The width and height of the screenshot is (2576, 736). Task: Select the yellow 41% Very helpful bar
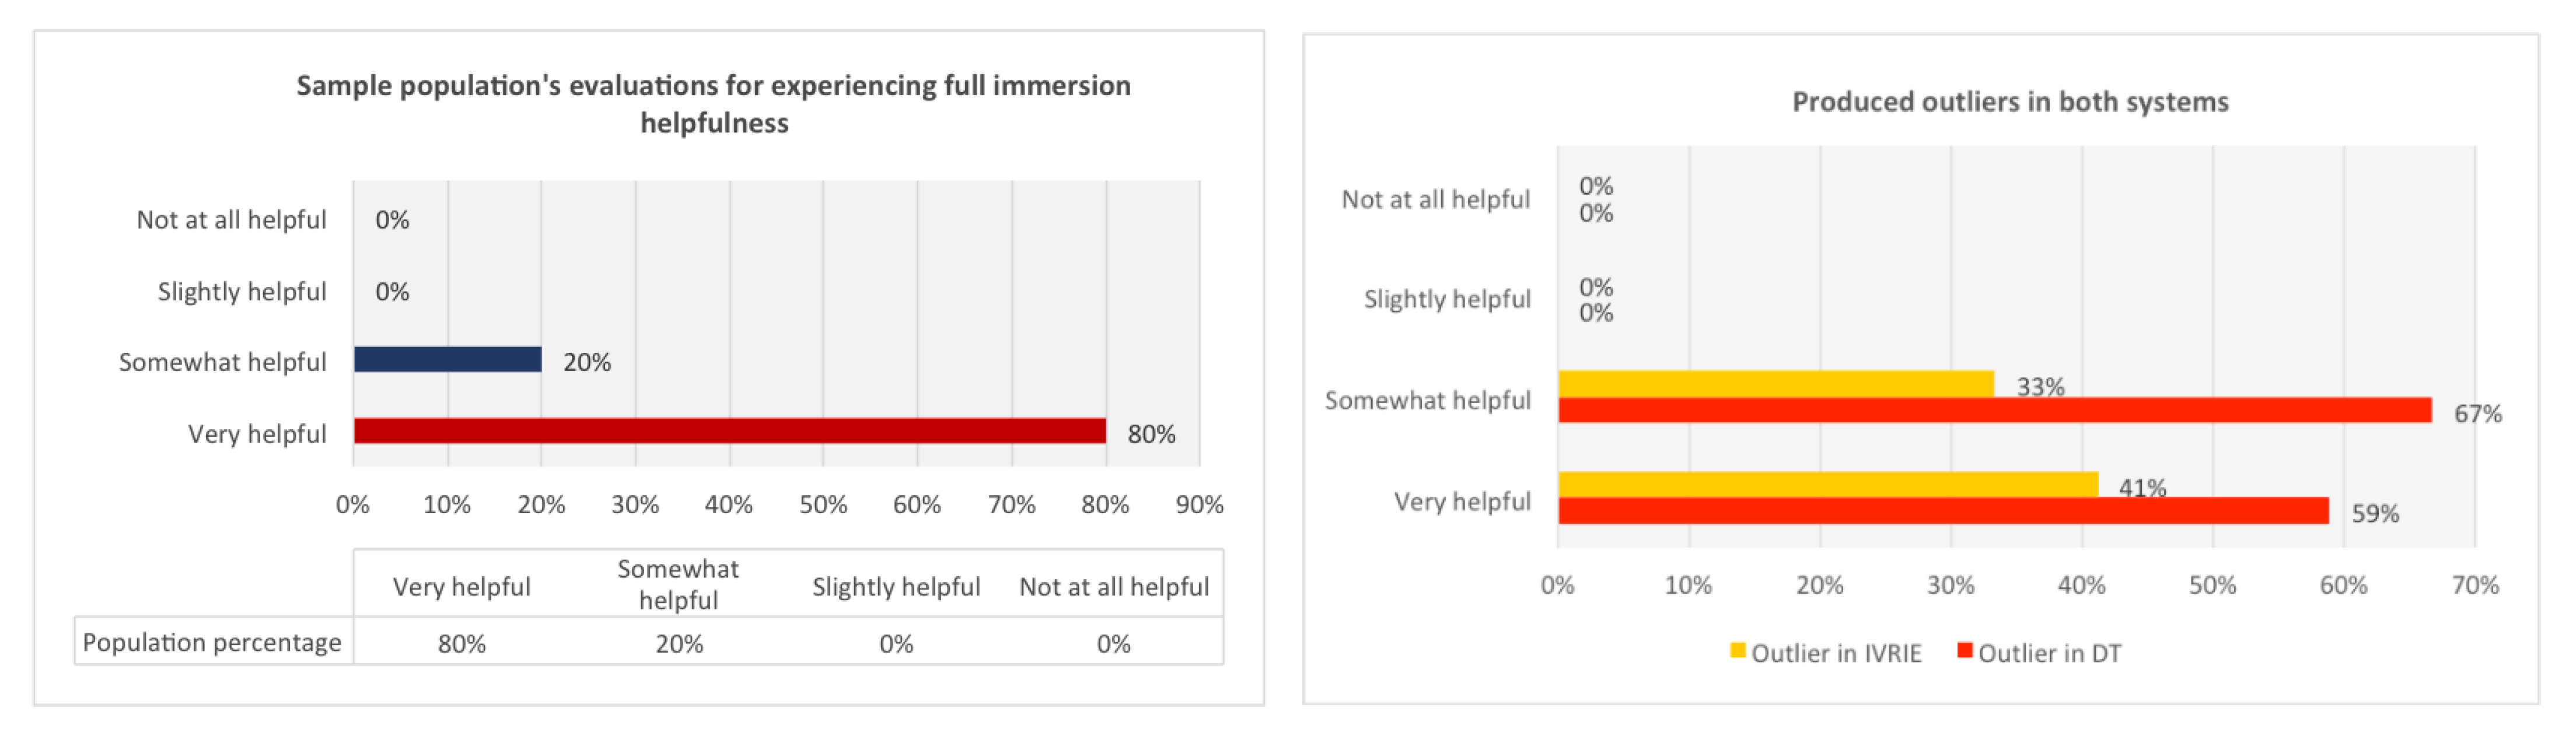(x=1827, y=484)
